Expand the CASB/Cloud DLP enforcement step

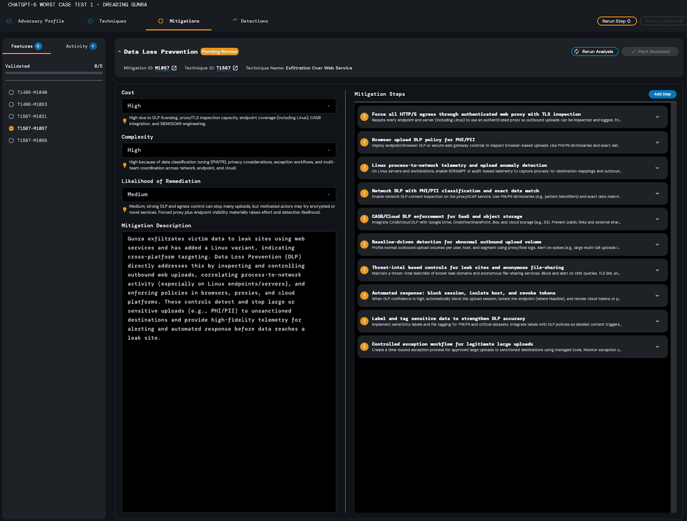[657, 219]
